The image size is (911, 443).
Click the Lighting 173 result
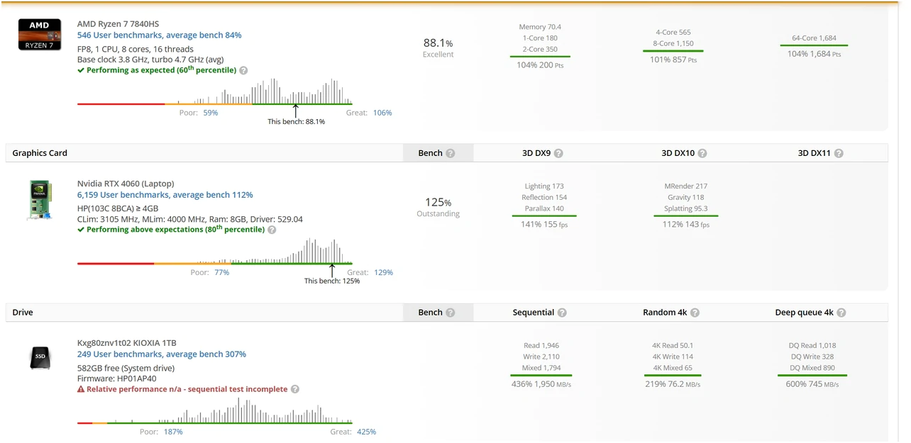(x=544, y=186)
